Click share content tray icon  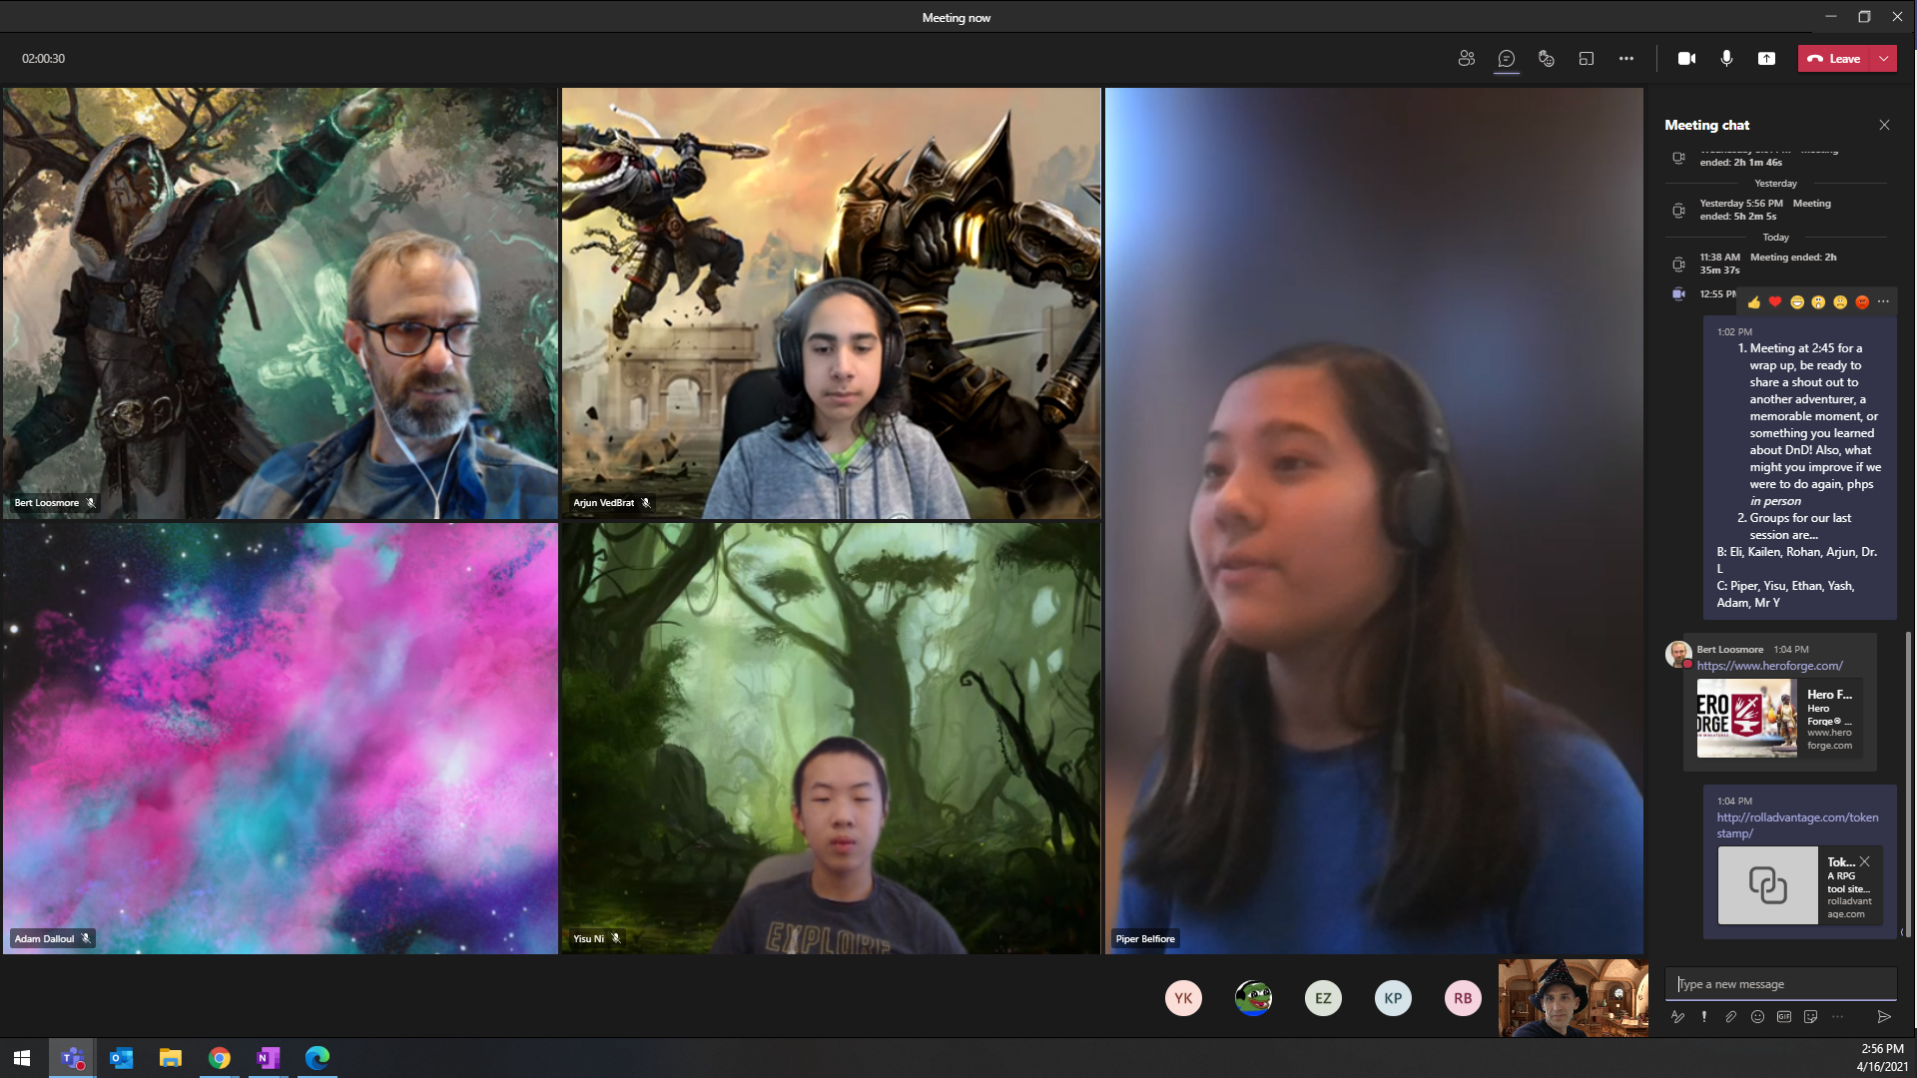(x=1766, y=59)
